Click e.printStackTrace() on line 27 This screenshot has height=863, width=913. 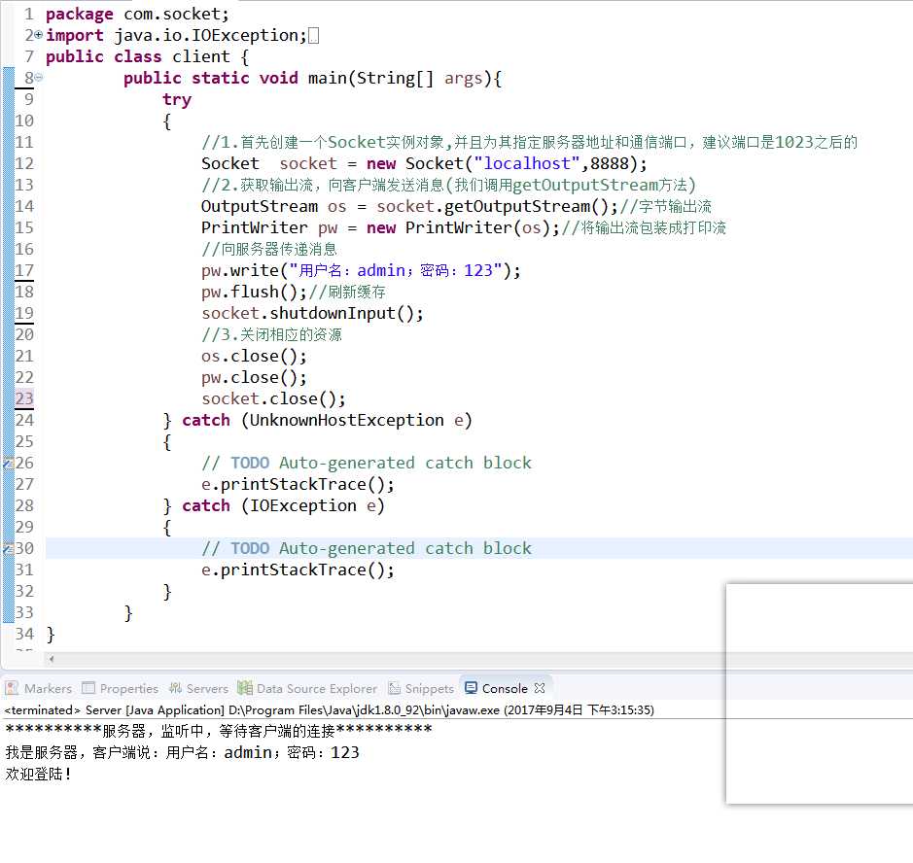[298, 485]
